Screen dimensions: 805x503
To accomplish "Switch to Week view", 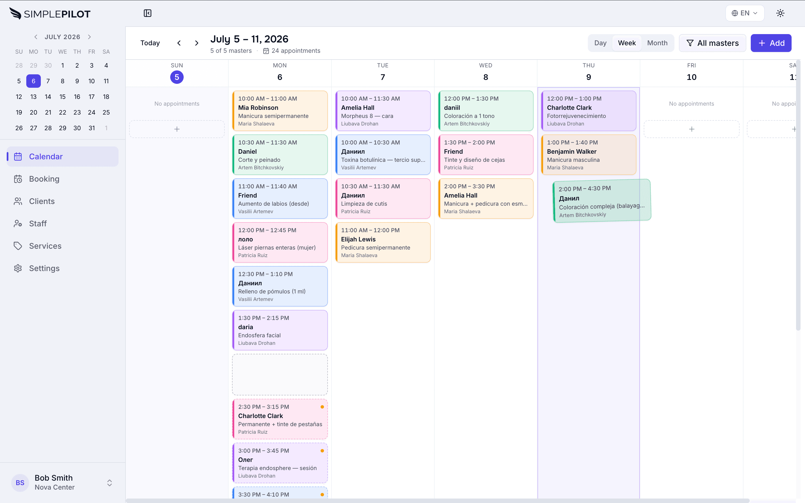I will point(627,43).
